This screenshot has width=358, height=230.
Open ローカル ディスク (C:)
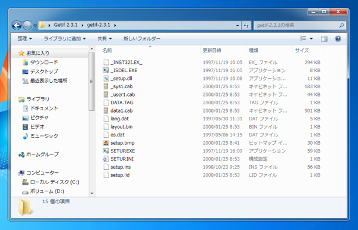click(54, 182)
